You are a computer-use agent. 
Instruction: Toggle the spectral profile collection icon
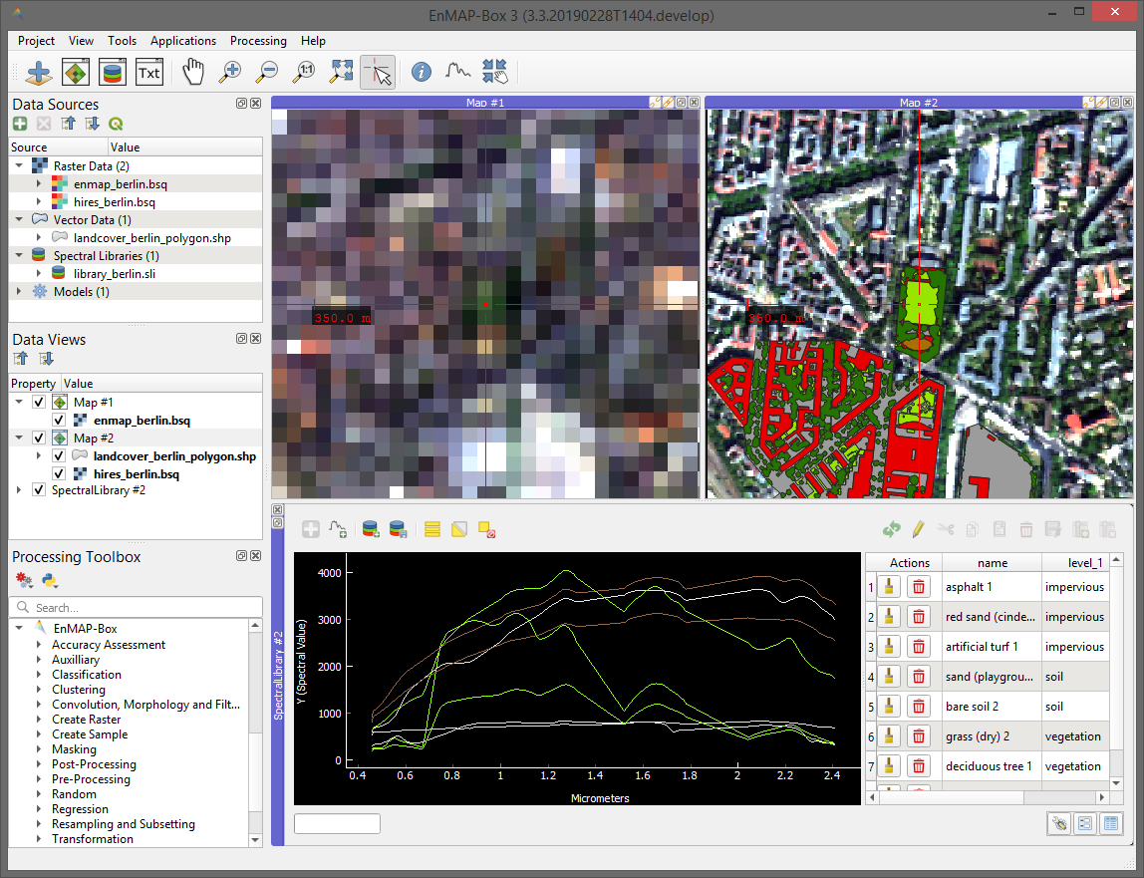(x=457, y=73)
